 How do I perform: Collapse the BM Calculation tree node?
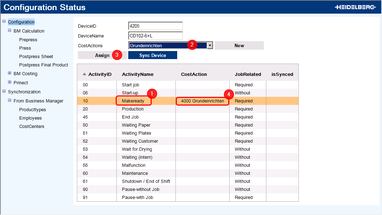(9, 31)
